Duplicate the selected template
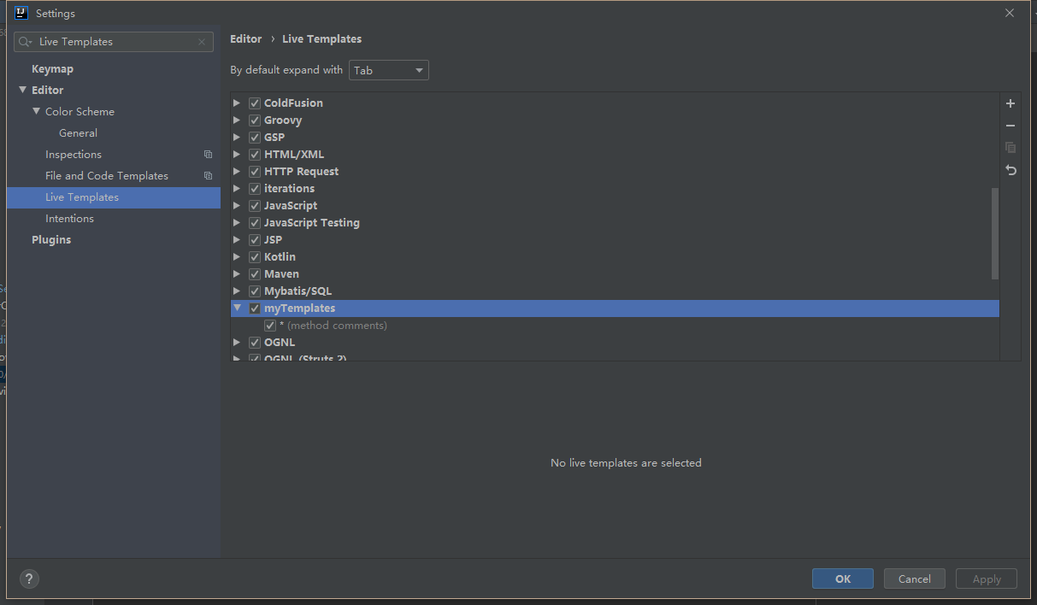Viewport: 1037px width, 605px height. click(x=1010, y=147)
